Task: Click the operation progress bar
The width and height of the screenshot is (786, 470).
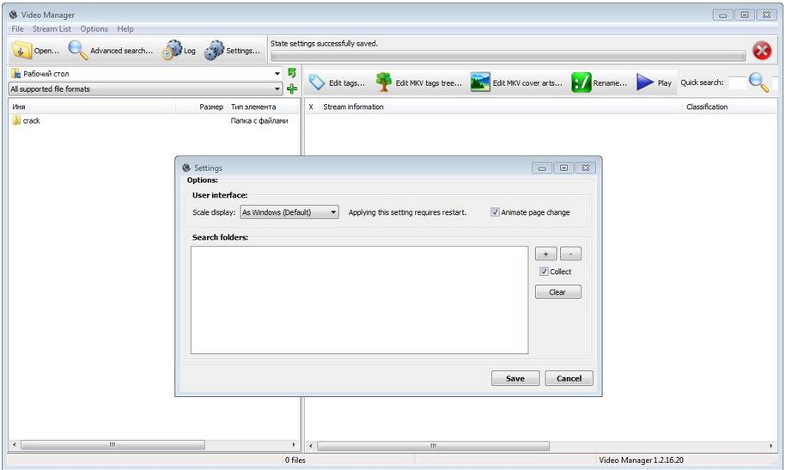Action: [x=509, y=56]
